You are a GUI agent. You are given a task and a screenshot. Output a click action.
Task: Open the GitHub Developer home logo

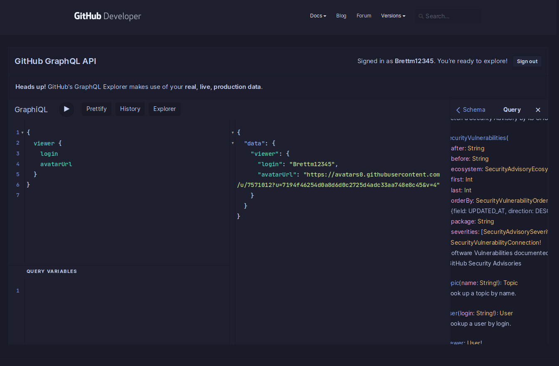pos(108,16)
